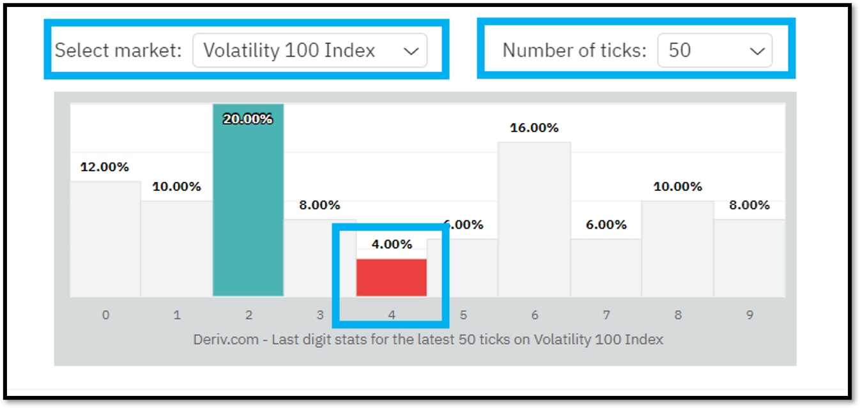Select the 8.00% bar for digit 9
The width and height of the screenshot is (860, 408).
(749, 259)
